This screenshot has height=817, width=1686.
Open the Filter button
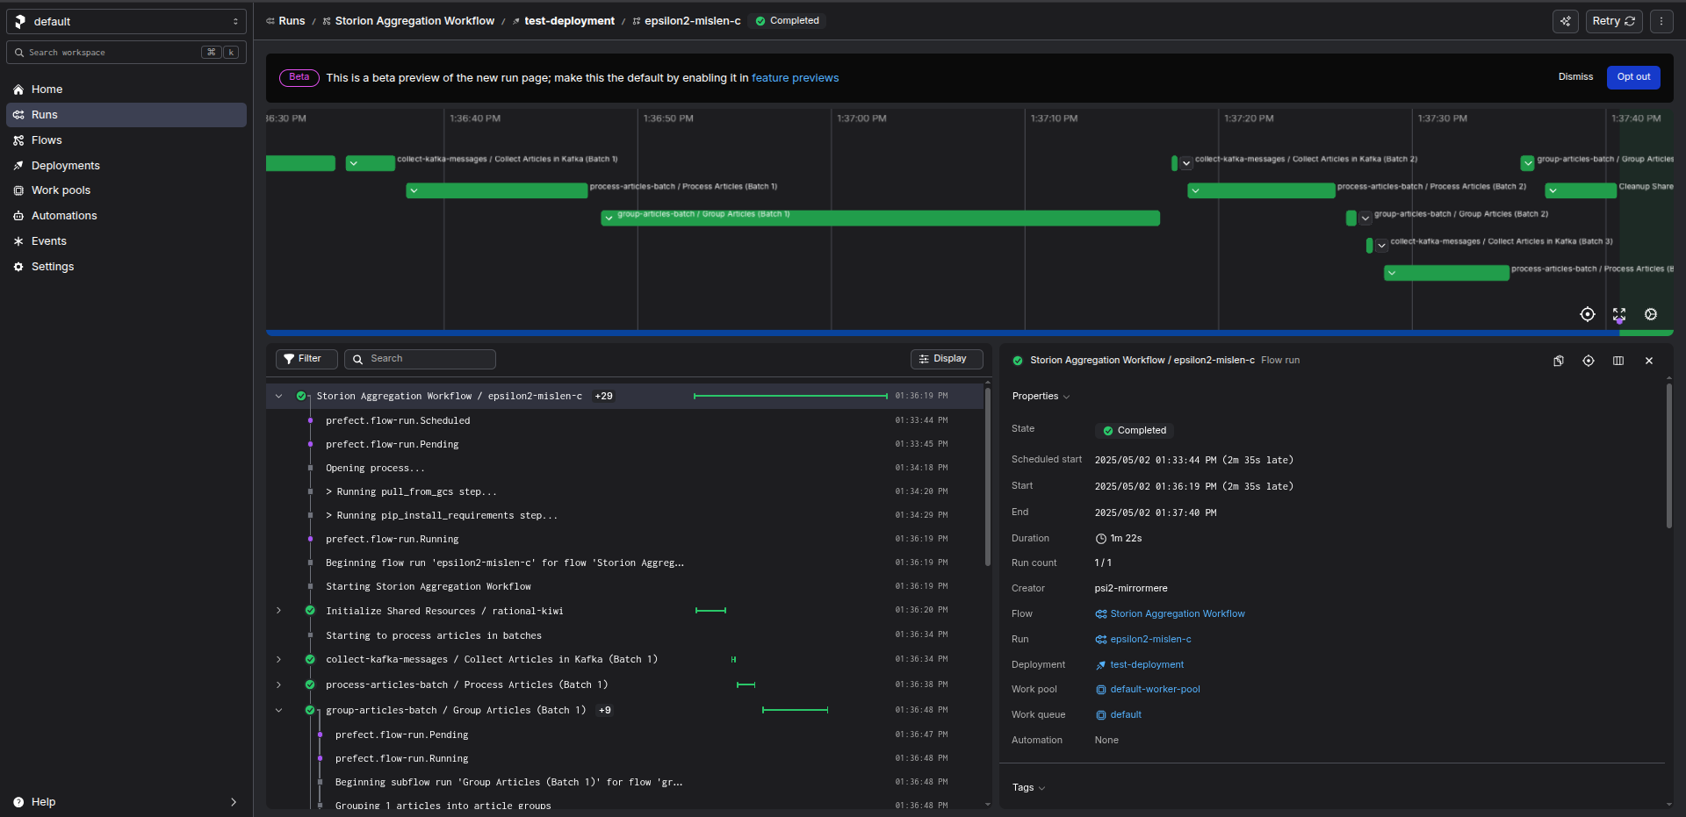306,359
